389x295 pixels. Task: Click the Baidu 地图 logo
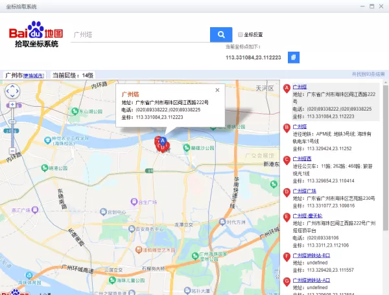click(x=36, y=34)
